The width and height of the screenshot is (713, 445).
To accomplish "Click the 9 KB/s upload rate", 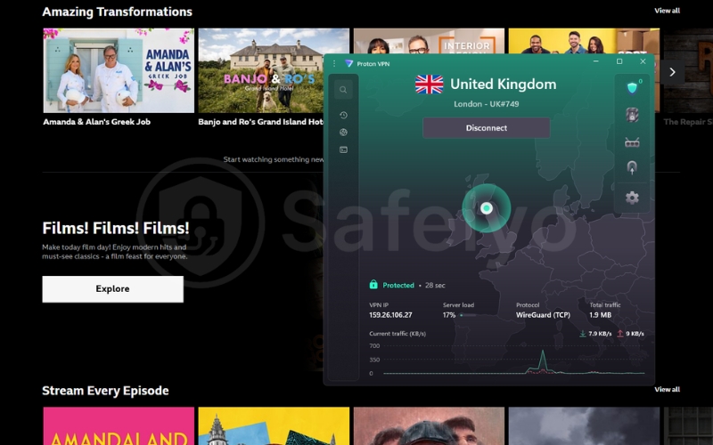I will 635,333.
